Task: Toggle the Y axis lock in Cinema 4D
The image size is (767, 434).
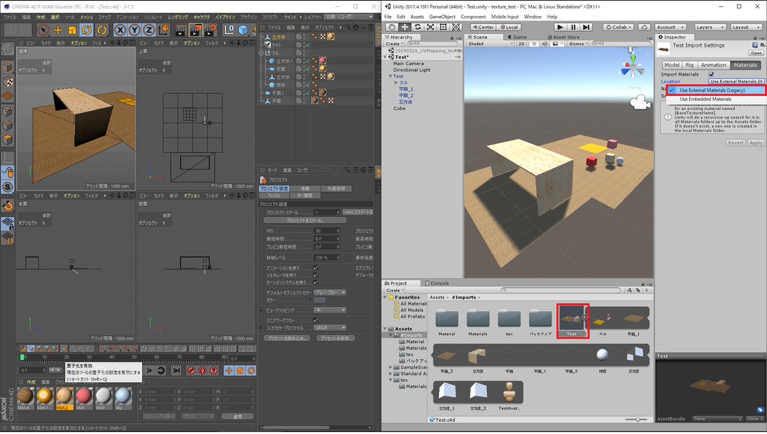Action: (135, 29)
